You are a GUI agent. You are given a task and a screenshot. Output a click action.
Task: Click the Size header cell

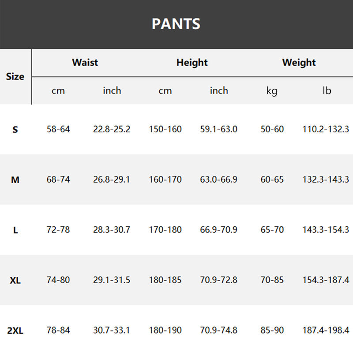[15, 76]
